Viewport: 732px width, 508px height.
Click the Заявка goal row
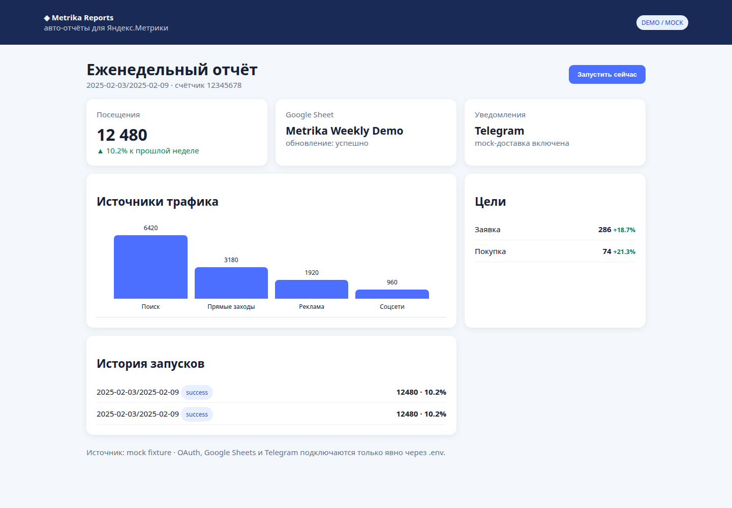[555, 230]
